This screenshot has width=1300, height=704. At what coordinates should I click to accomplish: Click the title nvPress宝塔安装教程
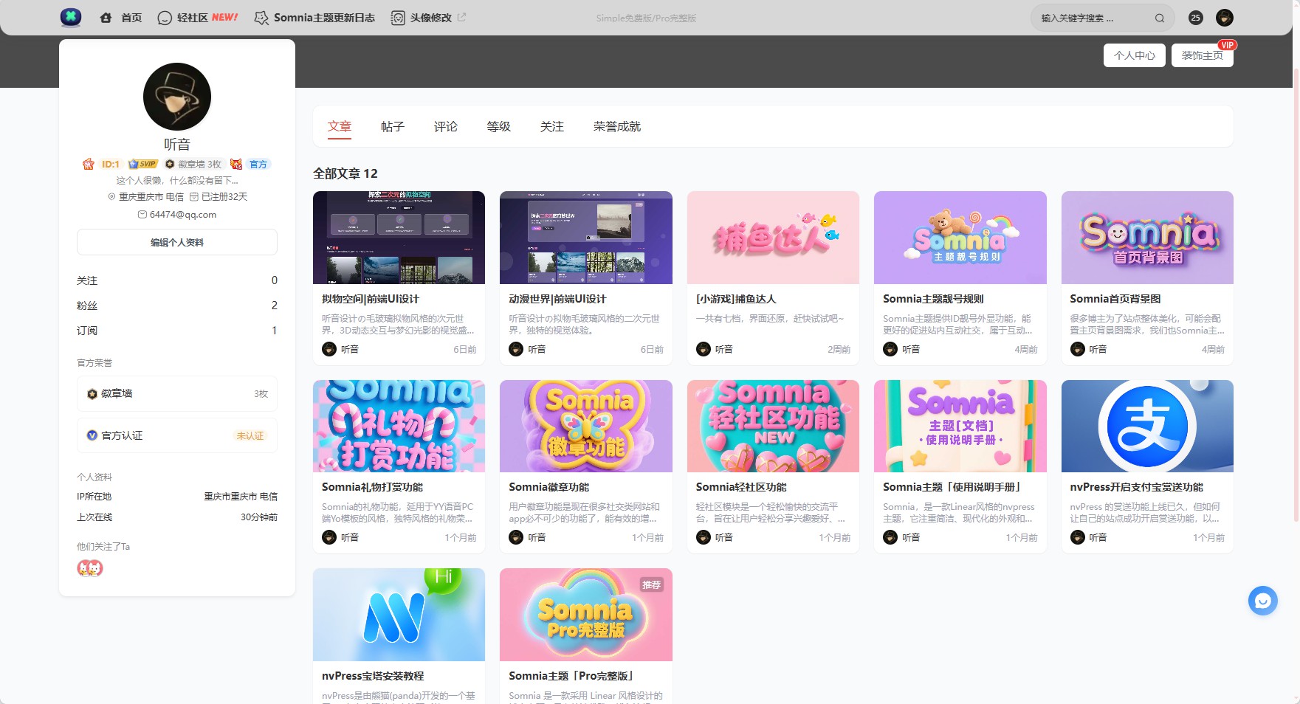point(373,676)
